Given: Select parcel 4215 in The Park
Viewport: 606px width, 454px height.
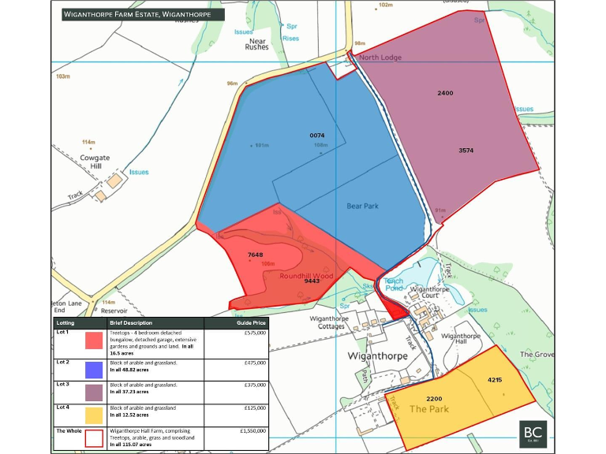Looking at the screenshot, I should point(495,380).
